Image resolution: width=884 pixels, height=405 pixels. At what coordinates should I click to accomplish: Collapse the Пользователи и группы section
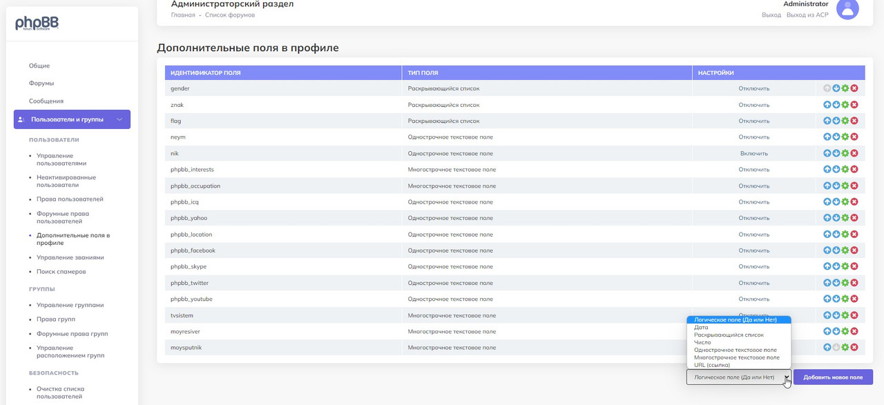[x=72, y=119]
